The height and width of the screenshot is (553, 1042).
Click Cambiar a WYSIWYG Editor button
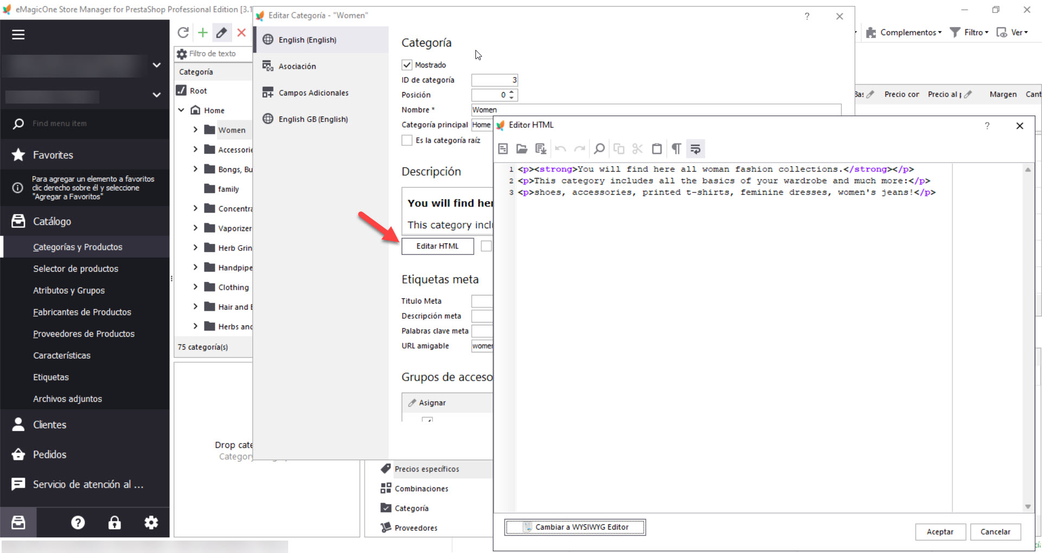pyautogui.click(x=575, y=527)
